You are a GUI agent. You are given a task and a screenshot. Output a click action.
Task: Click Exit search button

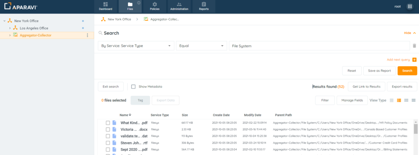tap(110, 87)
